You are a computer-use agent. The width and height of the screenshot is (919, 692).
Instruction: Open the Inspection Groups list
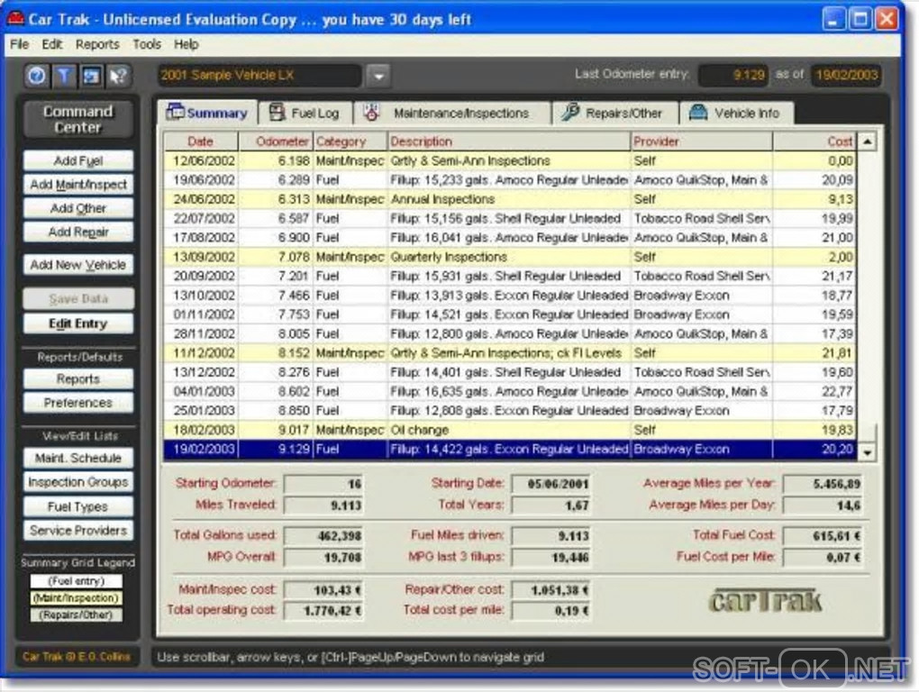78,482
